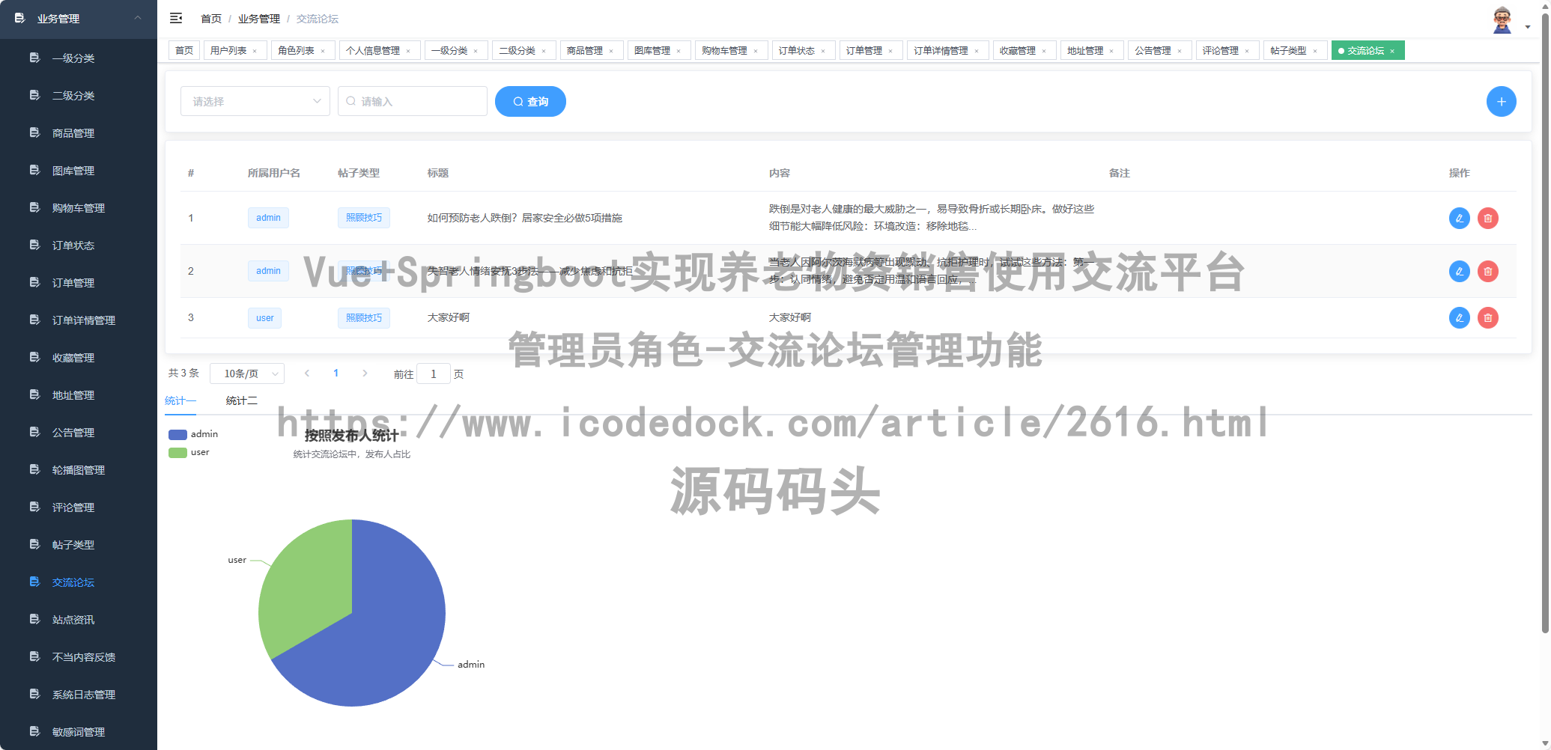Select 帖子类型 in the sidebar menu

pyautogui.click(x=73, y=544)
